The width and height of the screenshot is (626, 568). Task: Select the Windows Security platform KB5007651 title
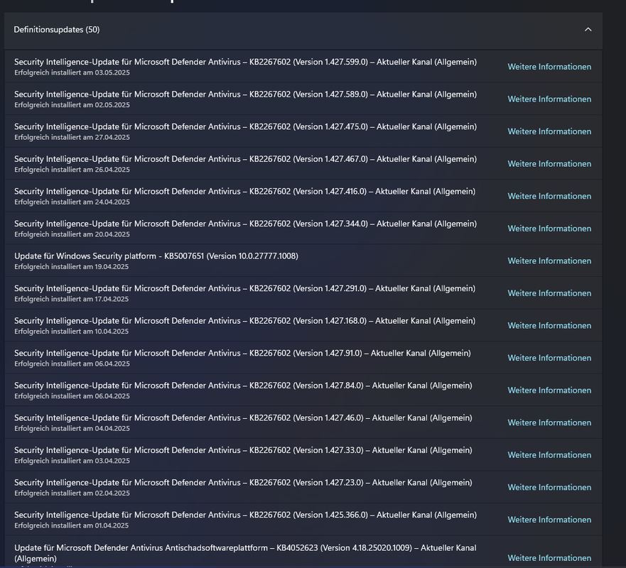coord(156,256)
